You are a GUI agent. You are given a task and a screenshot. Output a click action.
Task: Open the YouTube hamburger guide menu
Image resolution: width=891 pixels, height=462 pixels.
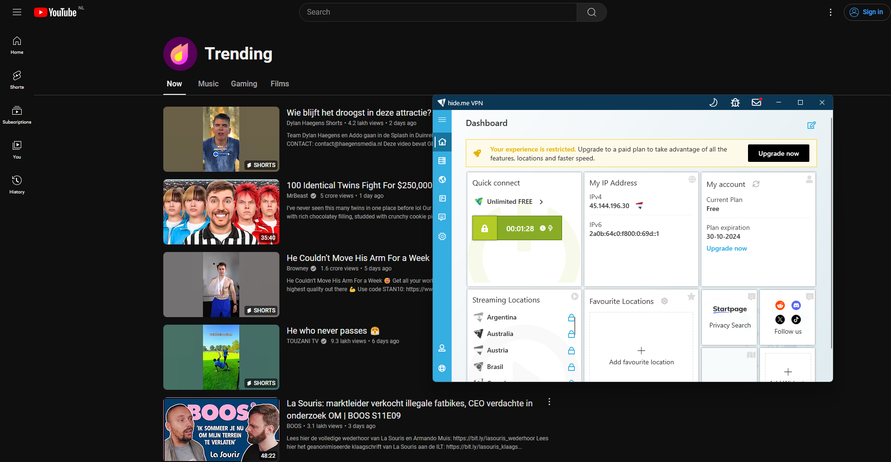pyautogui.click(x=17, y=12)
